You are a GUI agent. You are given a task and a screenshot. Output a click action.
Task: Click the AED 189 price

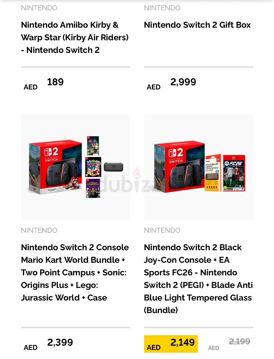55,82
